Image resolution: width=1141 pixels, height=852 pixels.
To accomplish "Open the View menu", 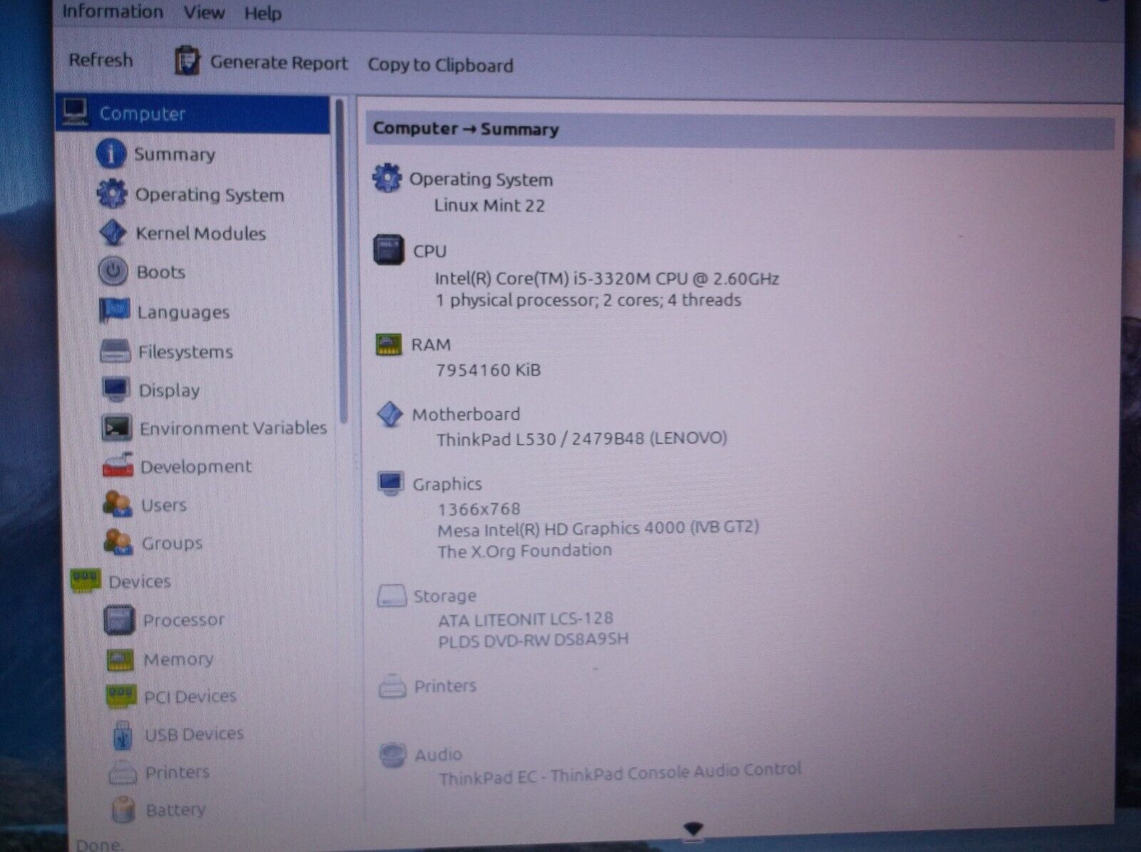I will pyautogui.click(x=204, y=12).
